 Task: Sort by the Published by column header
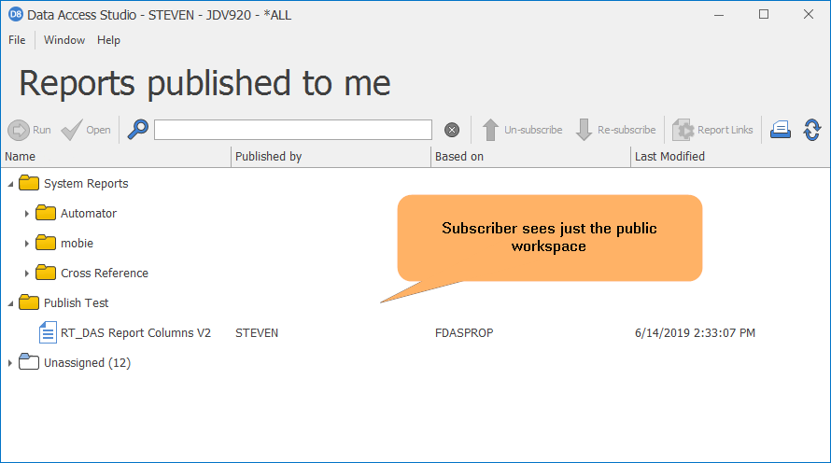pos(331,156)
